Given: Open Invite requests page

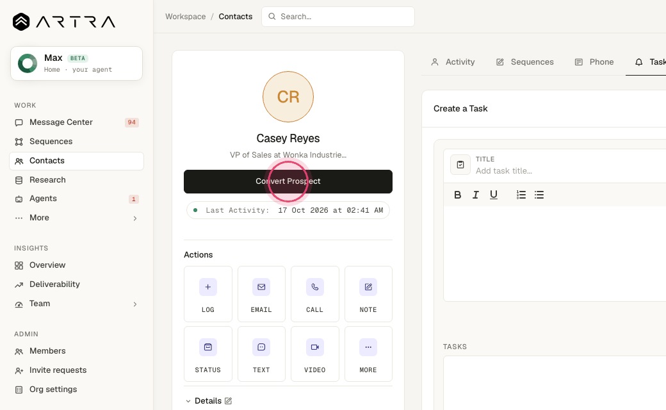Looking at the screenshot, I should tap(76, 370).
